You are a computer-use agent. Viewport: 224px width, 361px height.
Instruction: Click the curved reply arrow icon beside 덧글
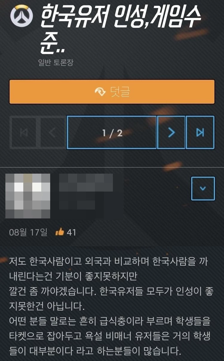pos(100,92)
